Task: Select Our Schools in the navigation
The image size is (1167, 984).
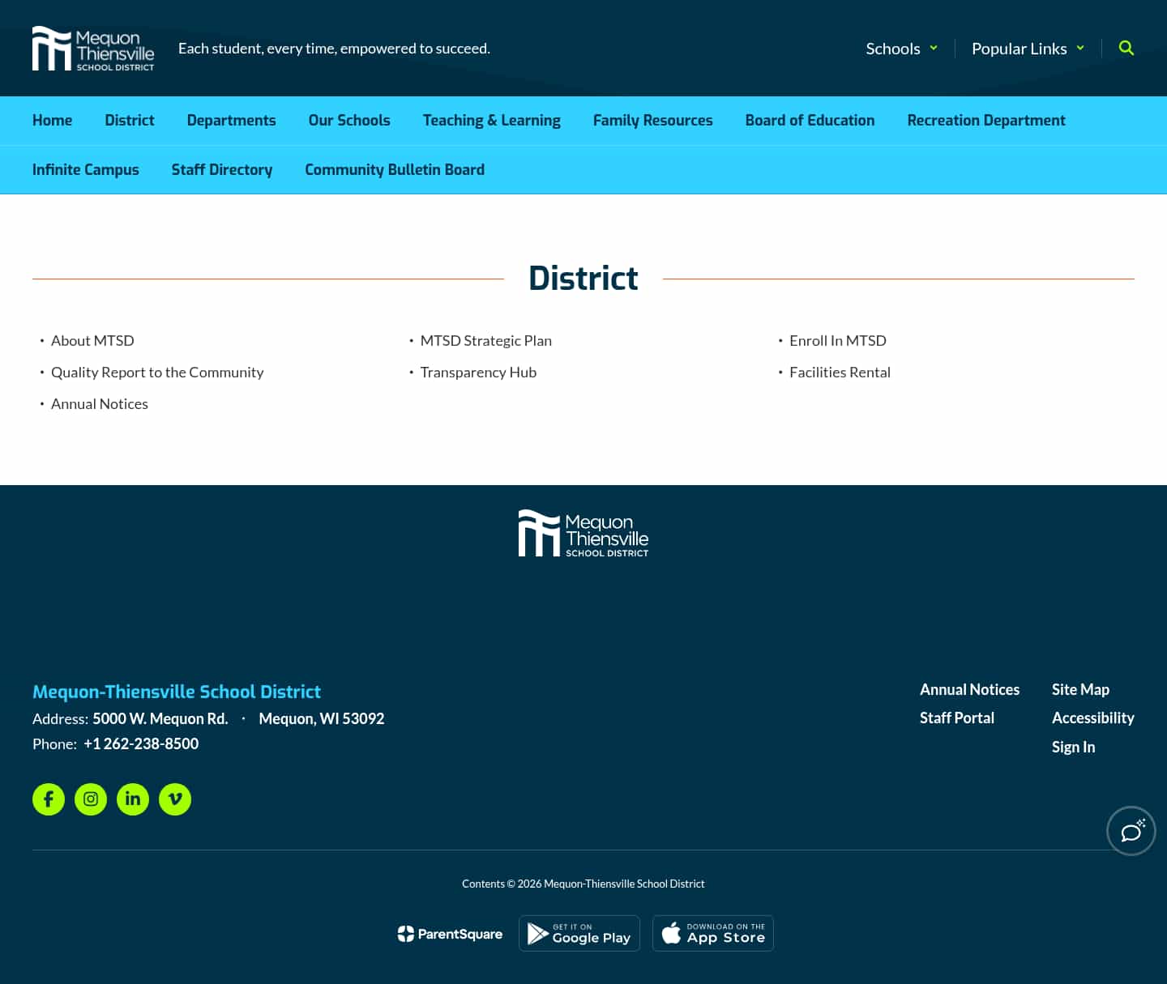Action: click(x=349, y=121)
